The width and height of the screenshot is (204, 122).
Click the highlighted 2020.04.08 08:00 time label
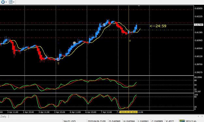(128, 112)
